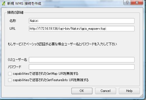Focus the パスワード password input box
The height and width of the screenshot is (100, 146).
click(82, 67)
